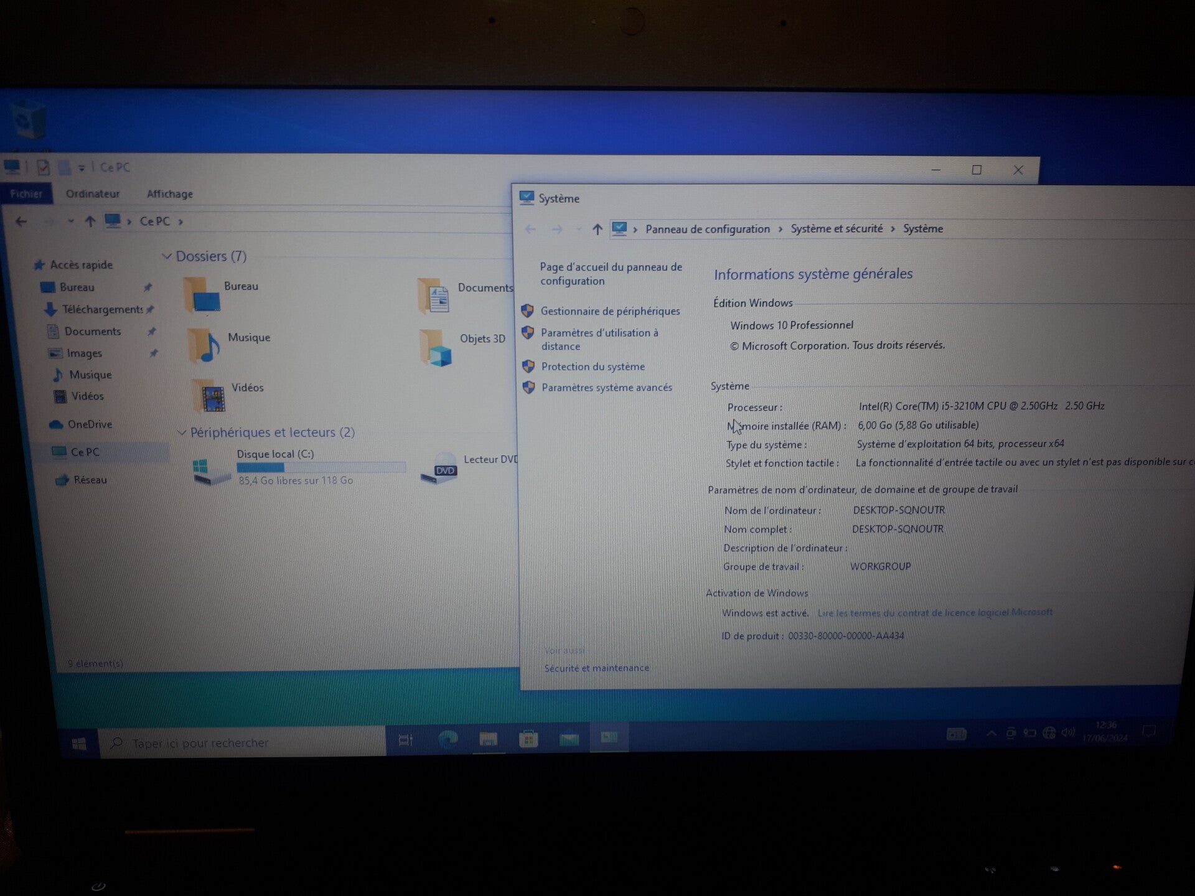Select OneDrive in the navigation pane

[x=90, y=424]
